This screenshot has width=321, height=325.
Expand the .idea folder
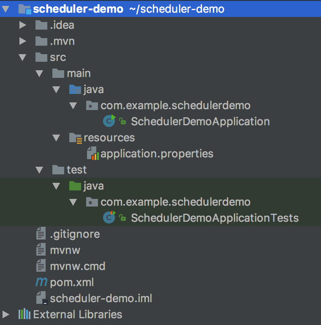click(23, 25)
